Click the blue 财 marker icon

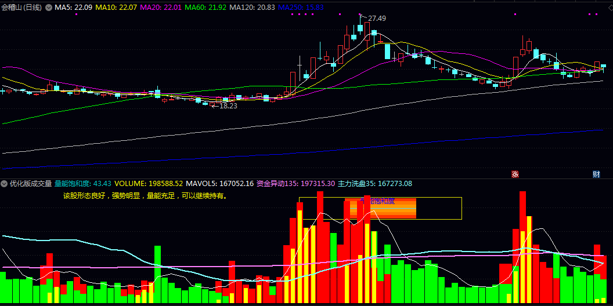point(596,174)
